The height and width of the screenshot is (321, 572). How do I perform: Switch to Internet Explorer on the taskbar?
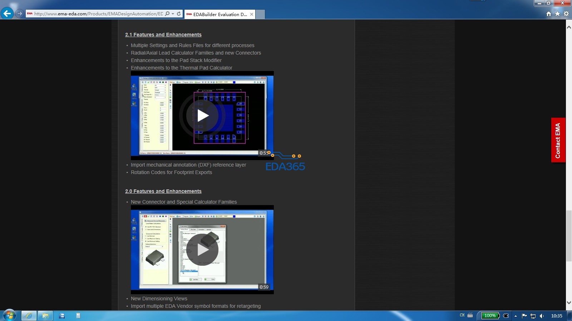point(29,316)
